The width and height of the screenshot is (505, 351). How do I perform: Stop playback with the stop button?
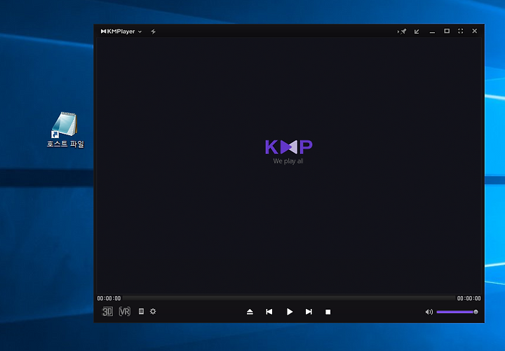(328, 312)
